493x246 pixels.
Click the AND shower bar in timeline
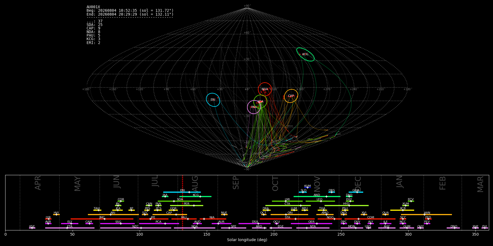point(317,197)
